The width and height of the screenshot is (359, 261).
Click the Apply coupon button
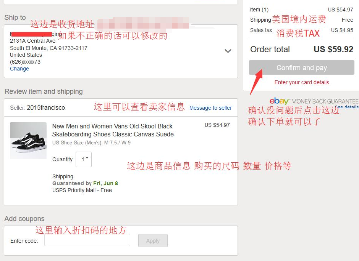[x=153, y=241]
